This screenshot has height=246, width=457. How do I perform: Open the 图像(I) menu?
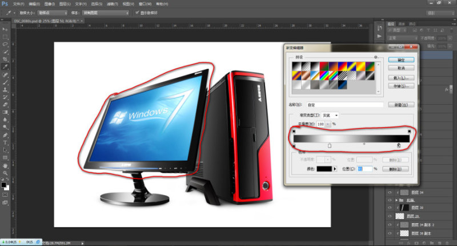pos(50,4)
